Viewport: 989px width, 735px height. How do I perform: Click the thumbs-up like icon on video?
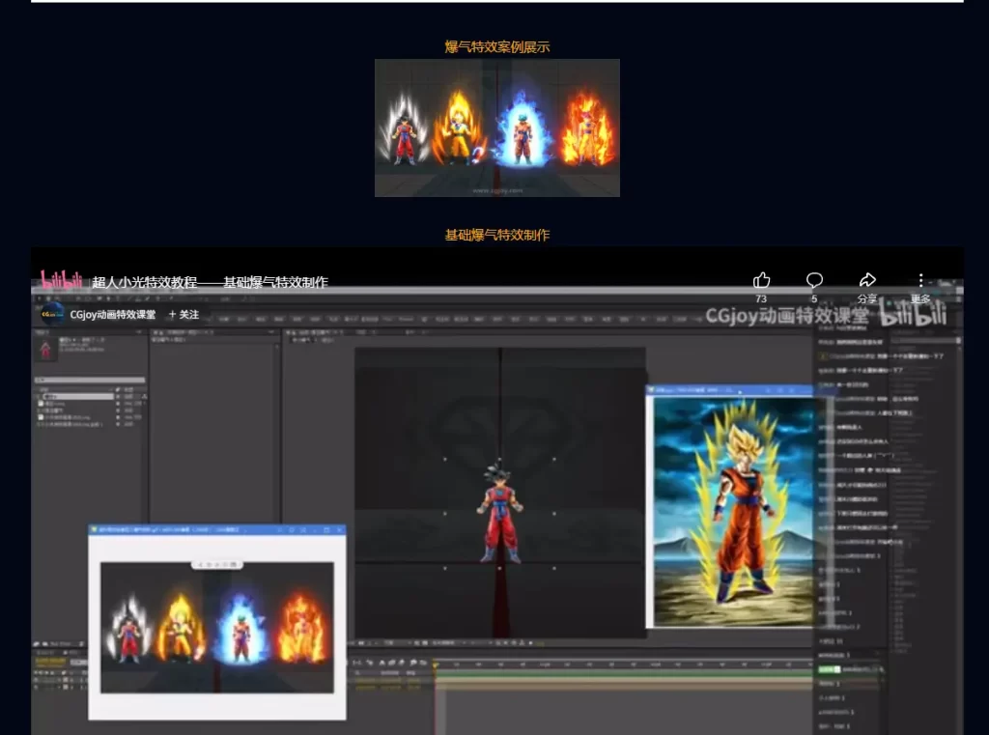pos(761,280)
